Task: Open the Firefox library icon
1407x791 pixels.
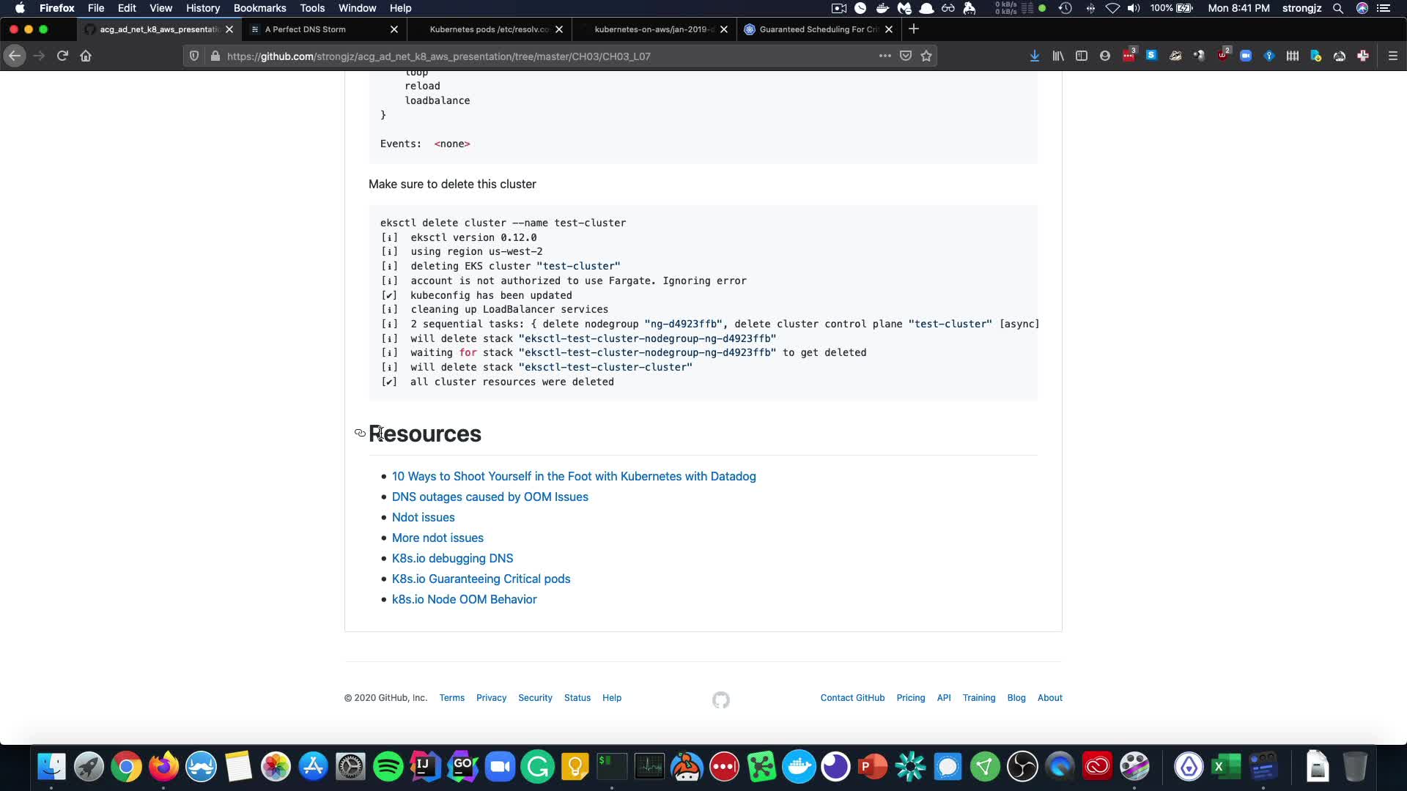Action: 1057,56
